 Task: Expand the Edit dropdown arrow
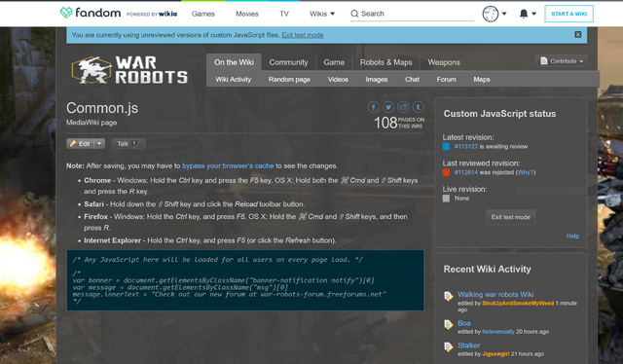tap(99, 143)
